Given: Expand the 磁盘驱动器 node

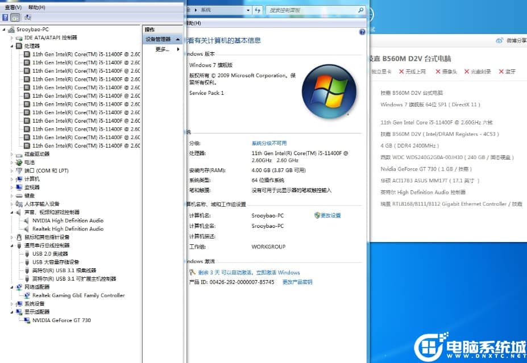Looking at the screenshot, I should pyautogui.click(x=12, y=155).
